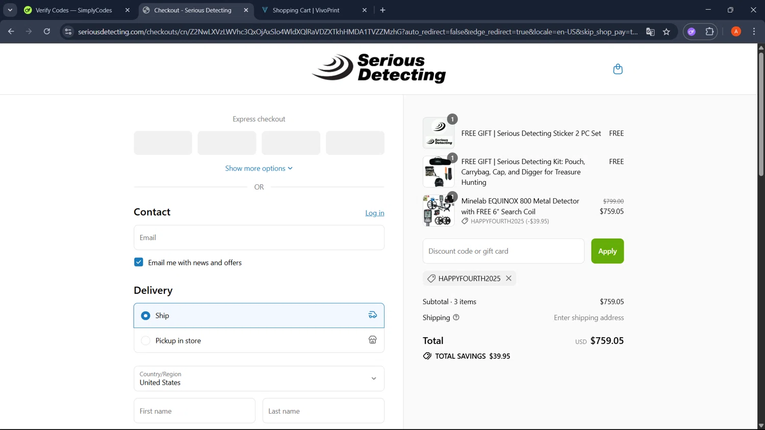Reload the checkout page

(47, 32)
